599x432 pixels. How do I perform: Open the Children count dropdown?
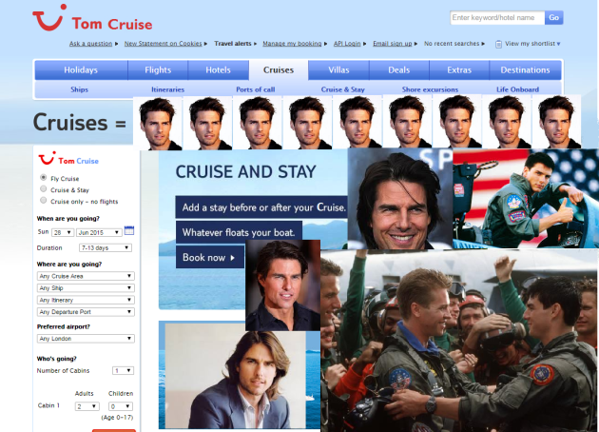pyautogui.click(x=121, y=406)
